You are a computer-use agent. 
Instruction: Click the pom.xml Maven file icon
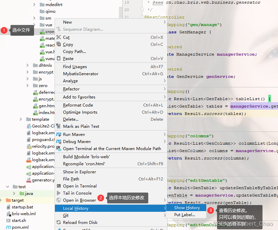(8, 227)
